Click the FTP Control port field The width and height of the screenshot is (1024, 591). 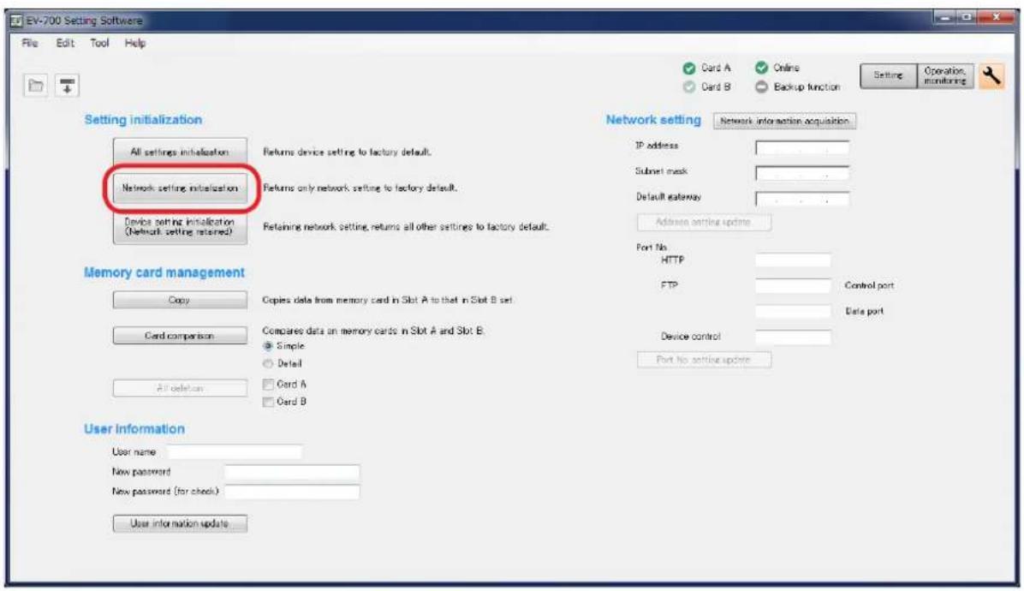(793, 286)
